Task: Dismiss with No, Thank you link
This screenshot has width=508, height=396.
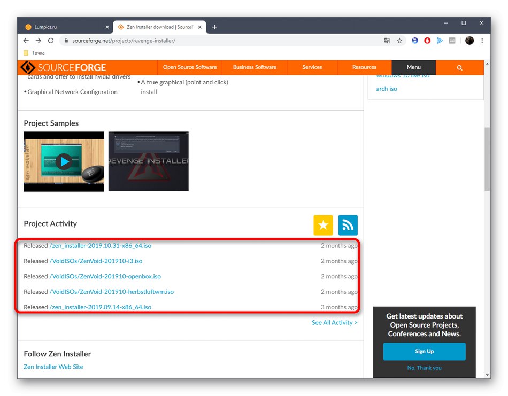Action: click(x=425, y=368)
